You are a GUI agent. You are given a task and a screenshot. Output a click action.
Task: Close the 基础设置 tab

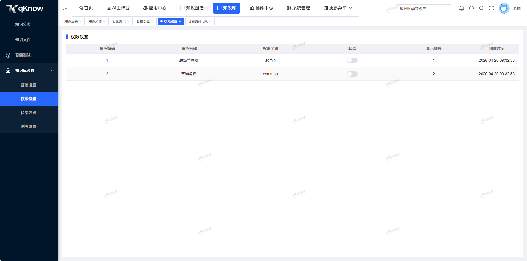tap(152, 21)
